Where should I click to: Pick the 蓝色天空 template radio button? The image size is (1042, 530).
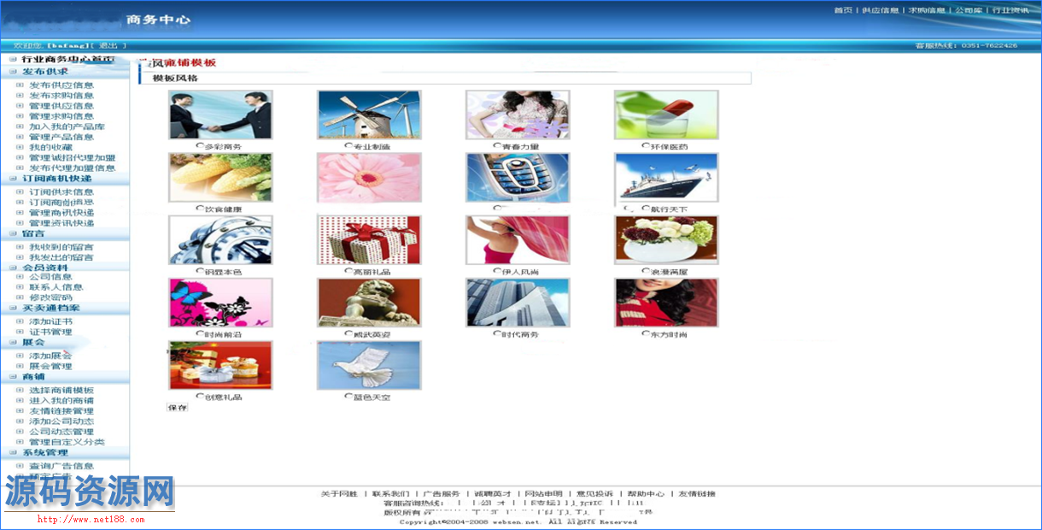[x=348, y=397]
